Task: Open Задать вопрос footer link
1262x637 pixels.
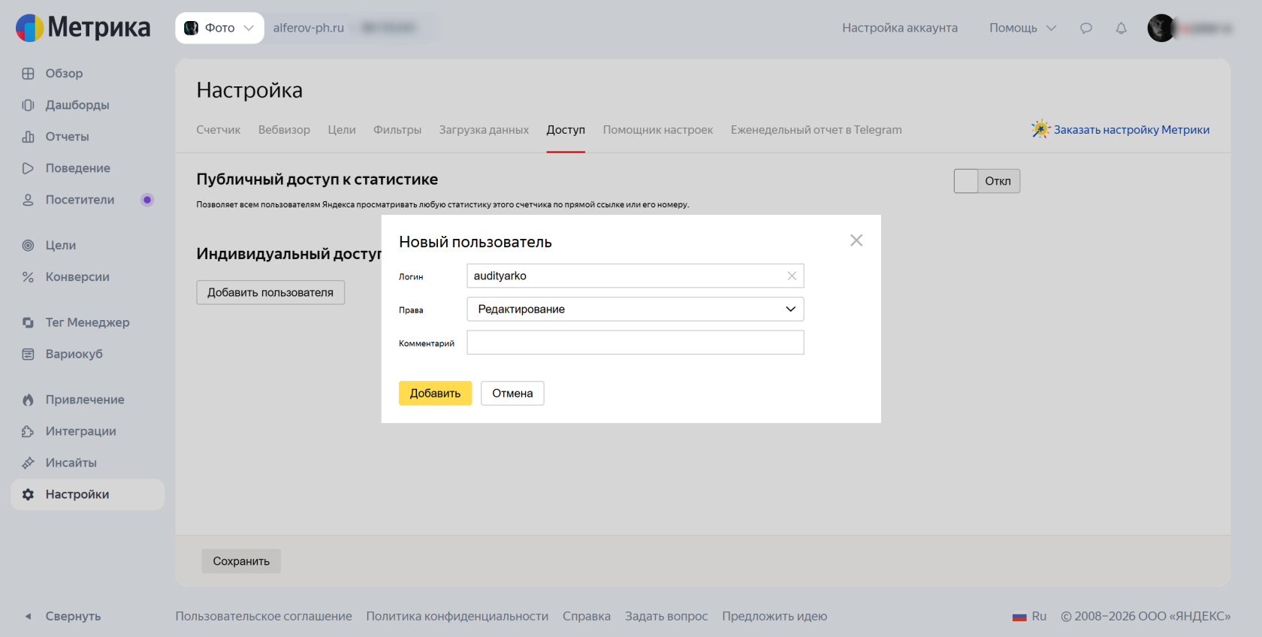Action: point(666,616)
